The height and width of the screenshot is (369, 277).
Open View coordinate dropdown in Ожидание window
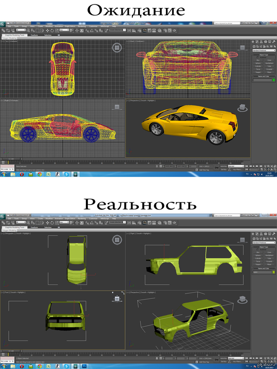tap(64, 30)
